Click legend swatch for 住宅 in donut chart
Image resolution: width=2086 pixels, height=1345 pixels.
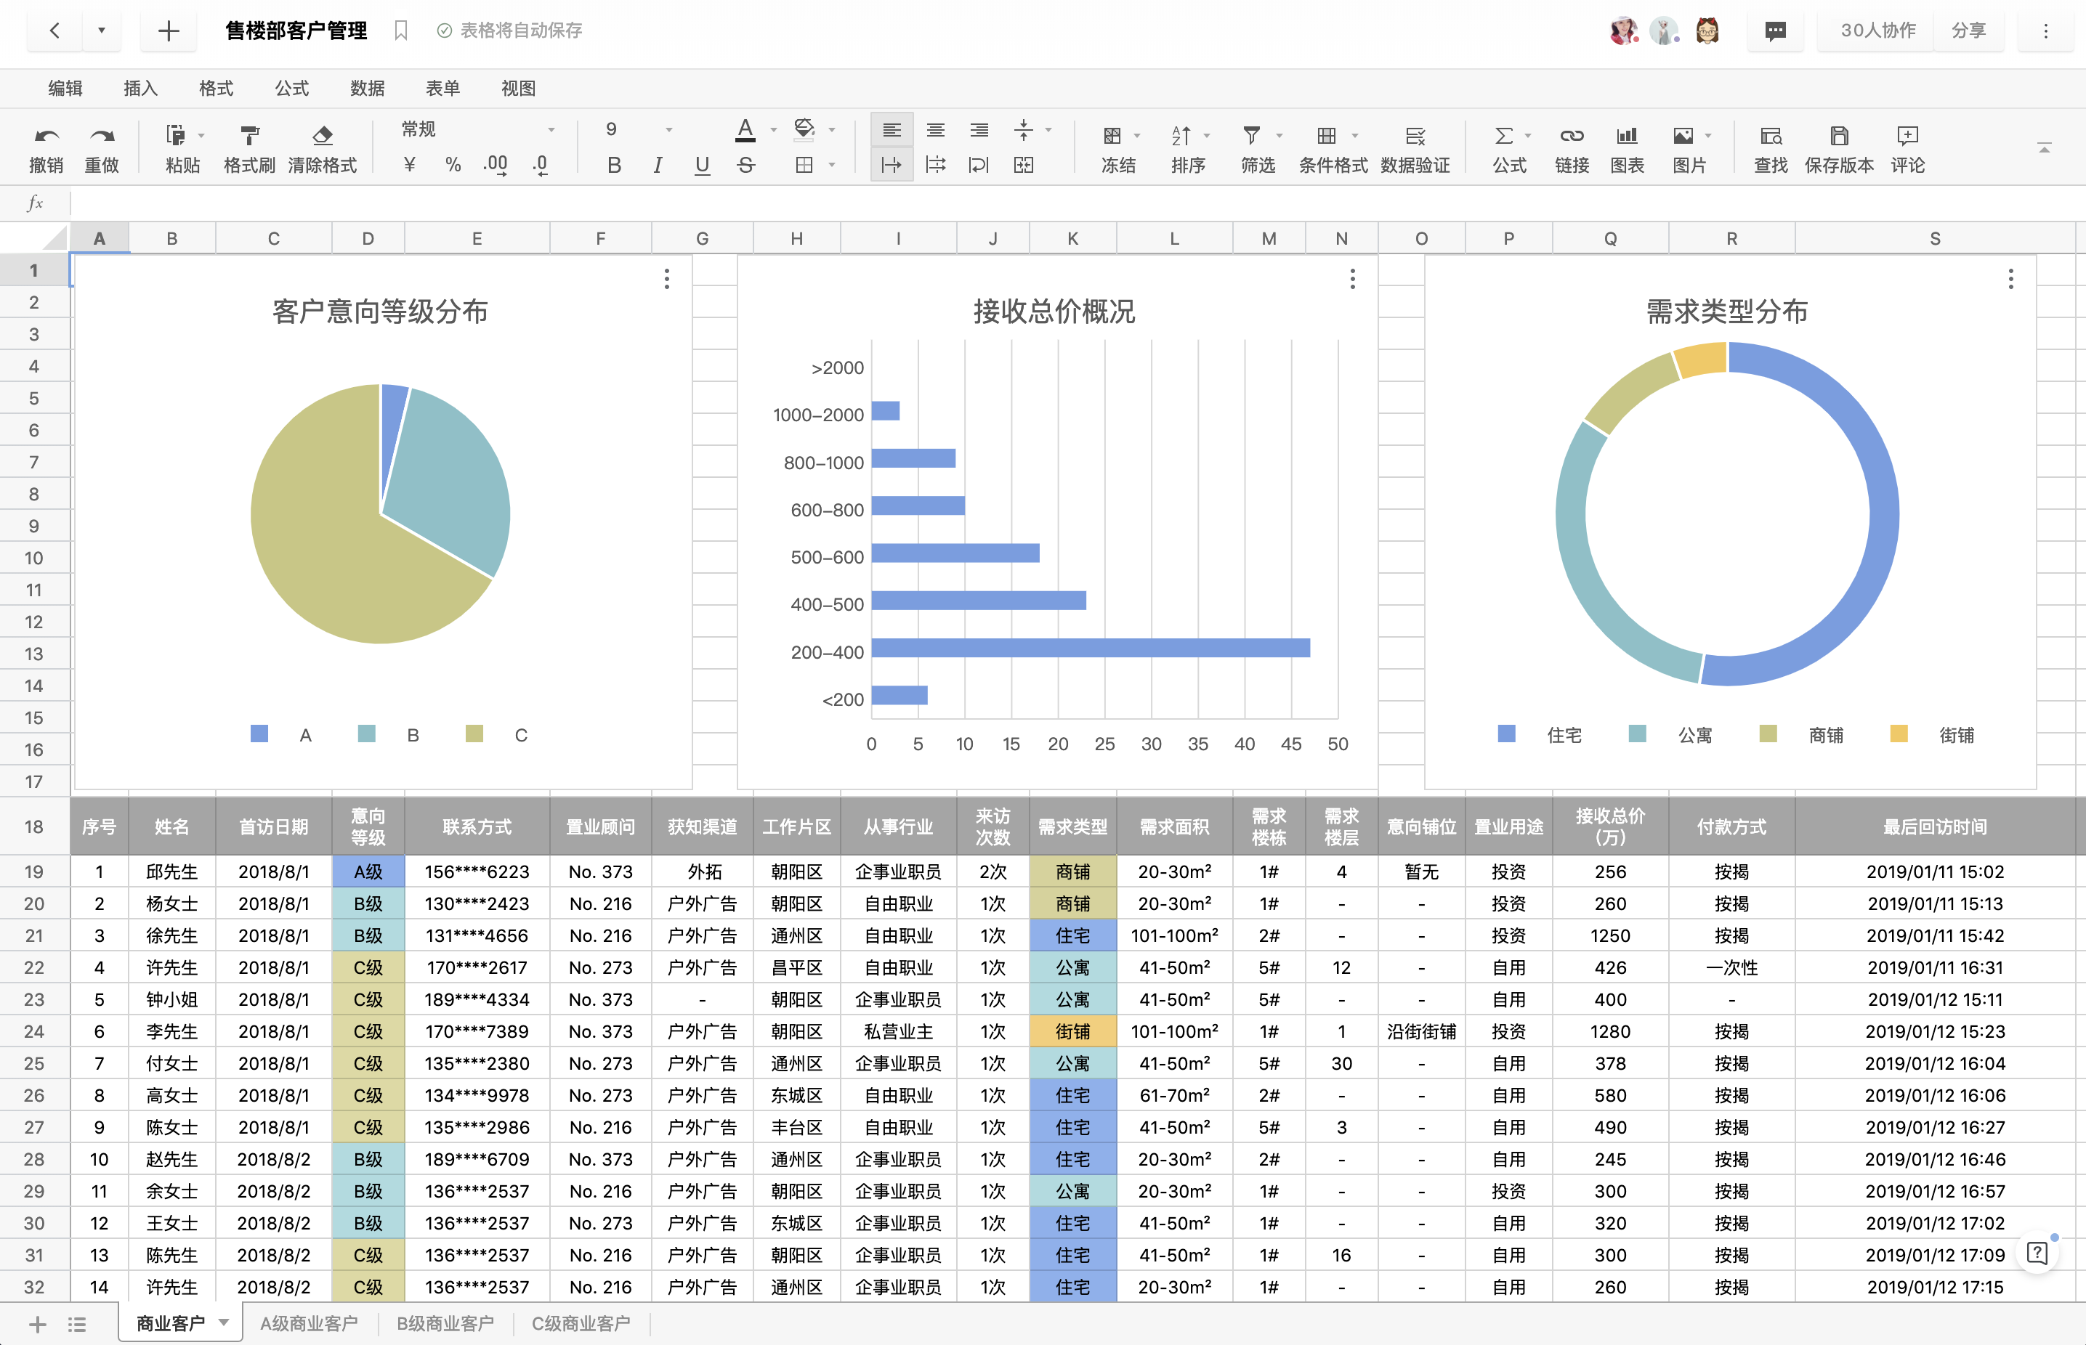[x=1507, y=734]
